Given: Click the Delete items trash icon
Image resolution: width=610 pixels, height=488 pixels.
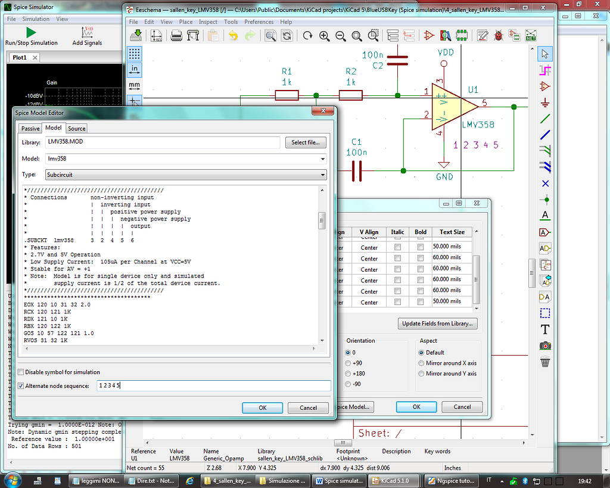Looking at the screenshot, I should tap(544, 362).
